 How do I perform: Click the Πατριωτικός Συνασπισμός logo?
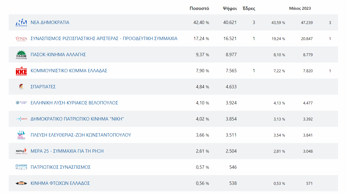point(21,167)
